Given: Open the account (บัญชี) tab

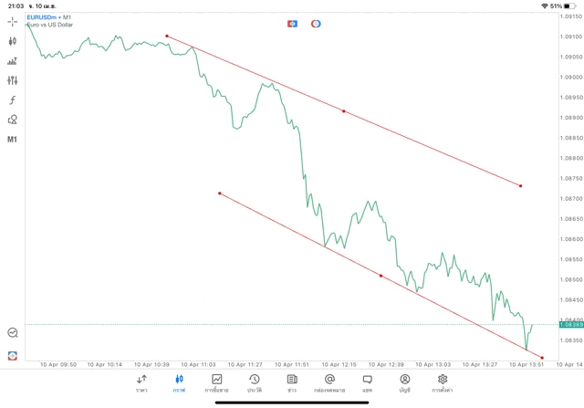Looking at the screenshot, I should 404,382.
